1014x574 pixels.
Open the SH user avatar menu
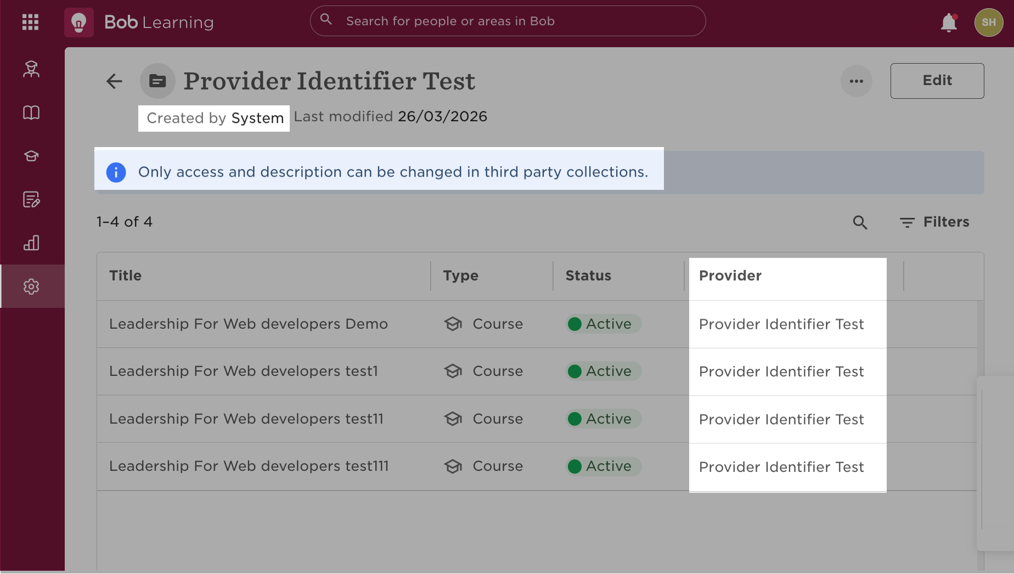click(x=989, y=22)
